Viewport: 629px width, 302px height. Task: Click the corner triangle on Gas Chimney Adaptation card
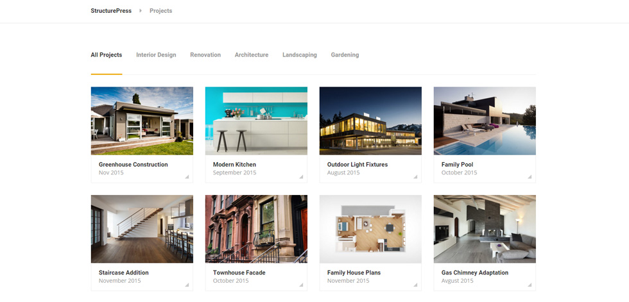coord(530,285)
